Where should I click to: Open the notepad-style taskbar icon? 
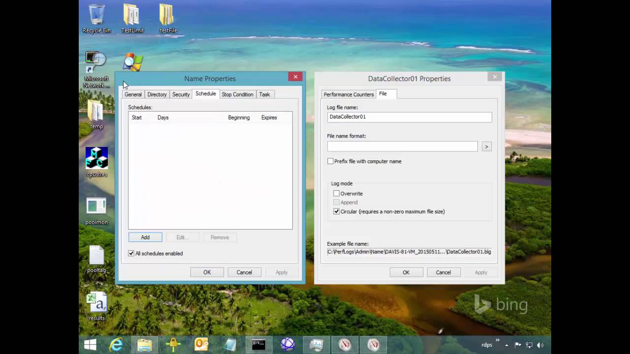[230, 345]
